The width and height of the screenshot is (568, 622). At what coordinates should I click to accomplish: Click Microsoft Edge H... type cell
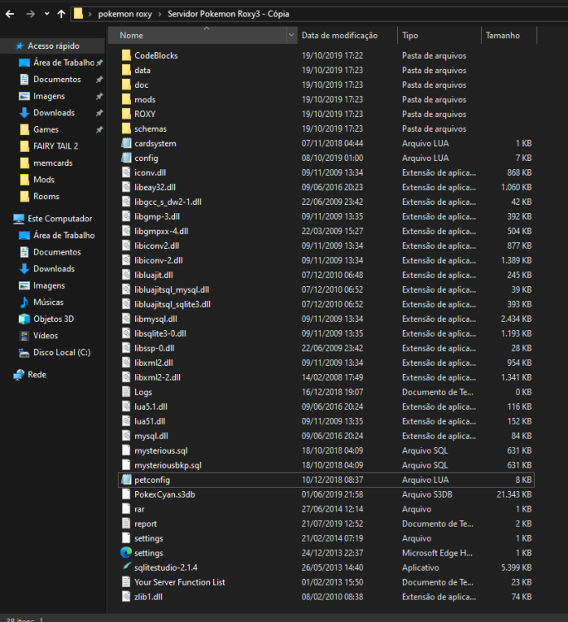point(437,553)
